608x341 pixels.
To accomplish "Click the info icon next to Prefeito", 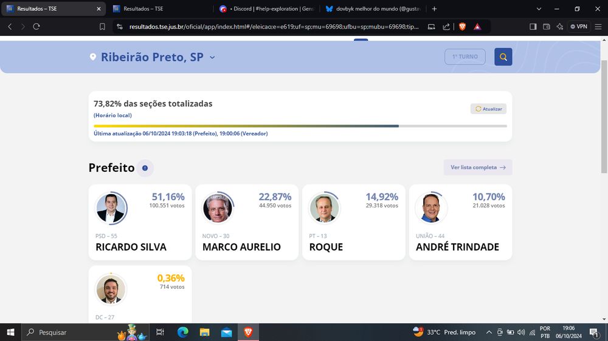I will (145, 168).
